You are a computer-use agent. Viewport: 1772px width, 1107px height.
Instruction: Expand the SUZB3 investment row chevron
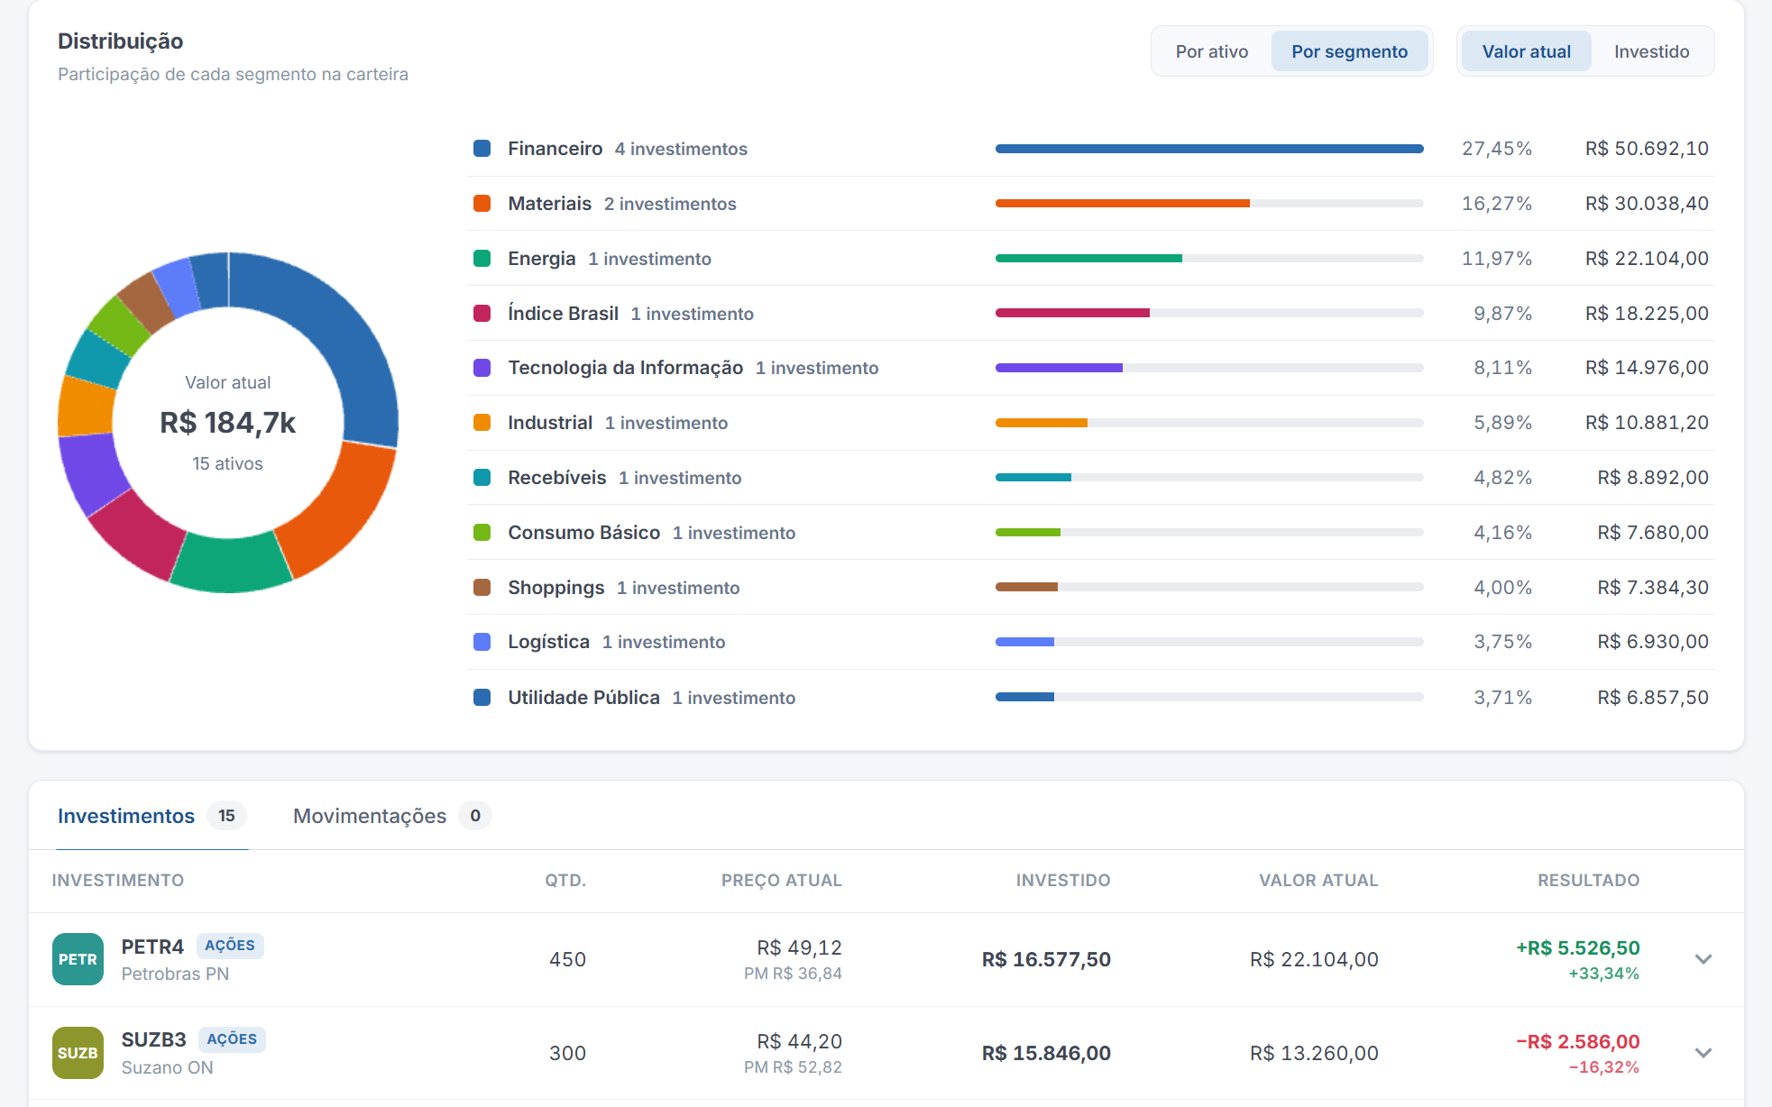pos(1703,1053)
